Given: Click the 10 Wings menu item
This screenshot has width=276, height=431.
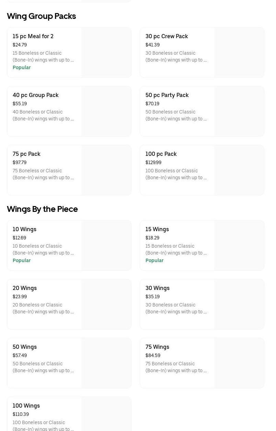Looking at the screenshot, I should coord(24,229).
